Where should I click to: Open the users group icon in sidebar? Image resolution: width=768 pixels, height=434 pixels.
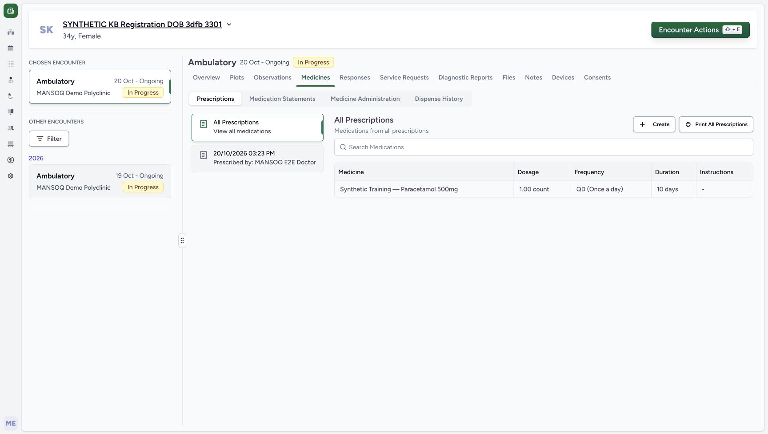[11, 128]
